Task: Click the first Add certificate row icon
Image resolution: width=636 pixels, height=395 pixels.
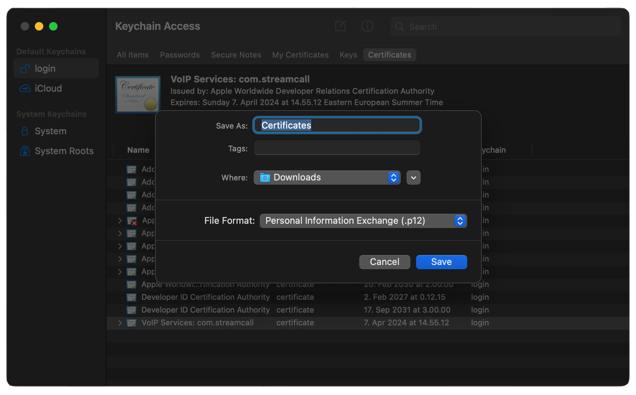Action: tap(131, 169)
